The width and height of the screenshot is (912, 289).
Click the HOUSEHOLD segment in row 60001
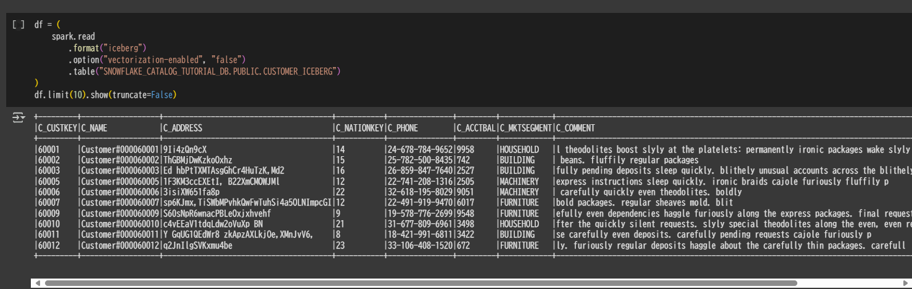(519, 149)
